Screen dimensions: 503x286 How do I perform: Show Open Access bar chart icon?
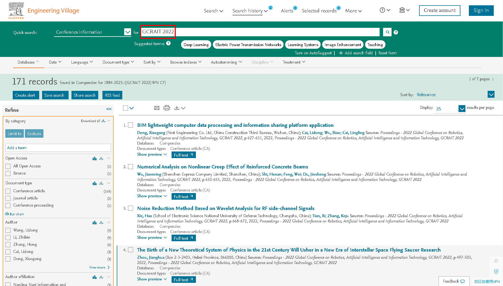[x=95, y=158]
